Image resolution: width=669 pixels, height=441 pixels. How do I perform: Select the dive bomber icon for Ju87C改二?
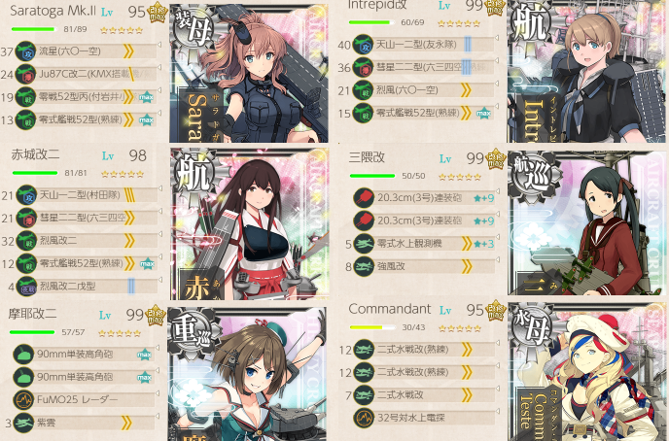pos(25,75)
